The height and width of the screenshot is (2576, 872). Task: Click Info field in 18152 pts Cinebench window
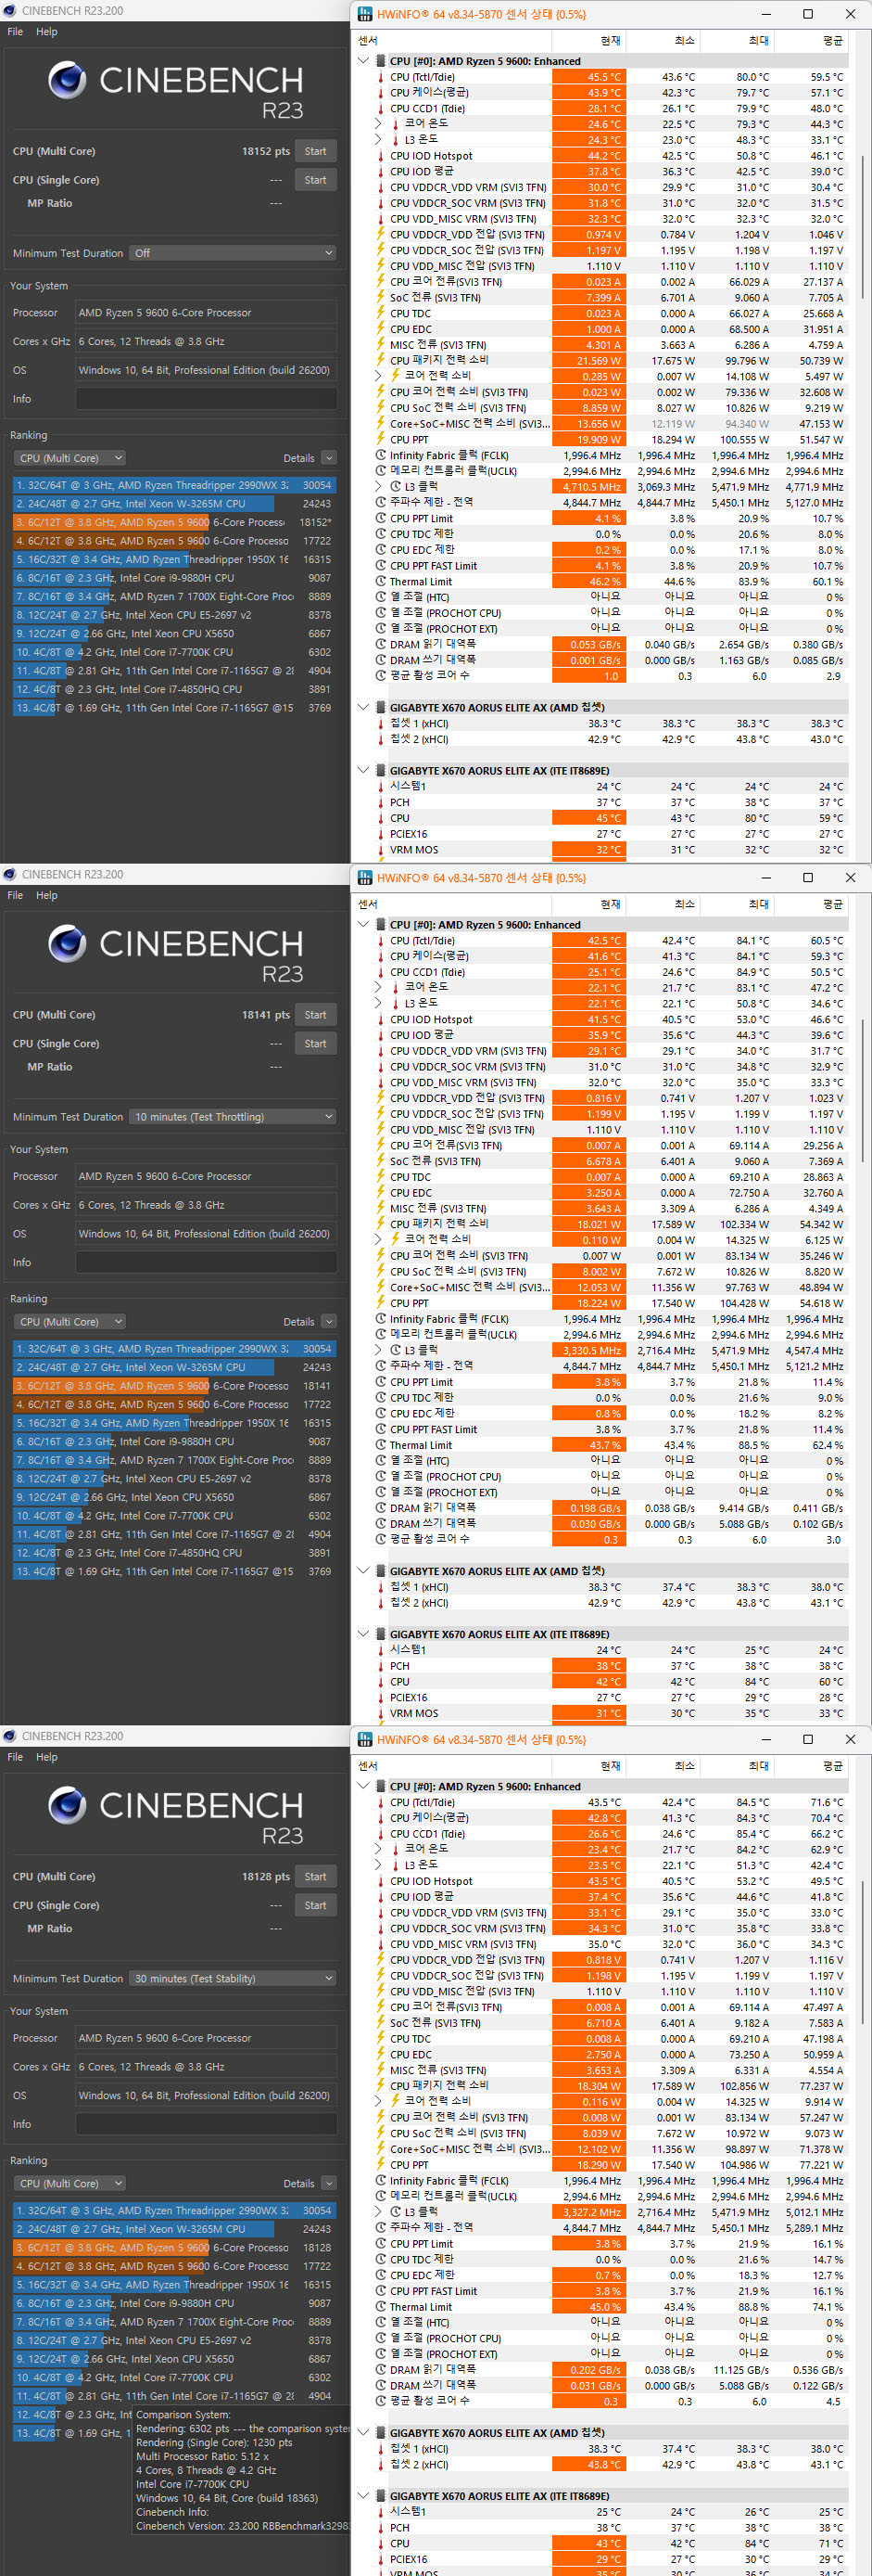click(206, 399)
